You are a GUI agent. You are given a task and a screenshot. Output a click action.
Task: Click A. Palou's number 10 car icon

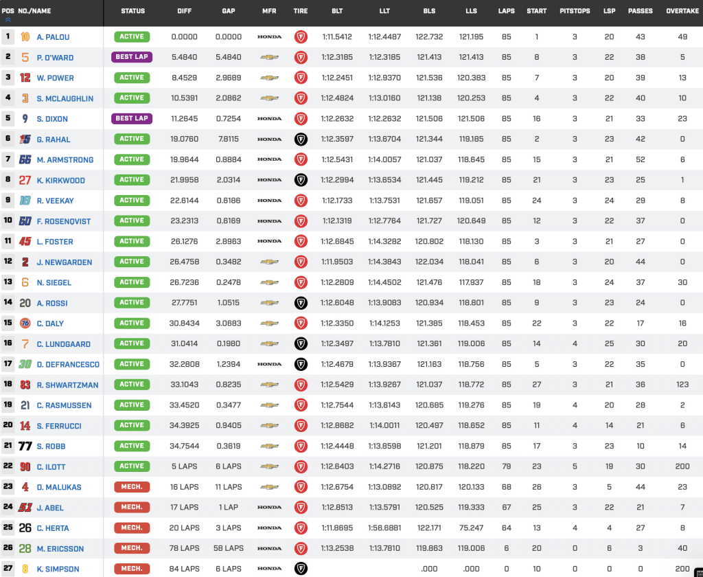click(x=25, y=37)
